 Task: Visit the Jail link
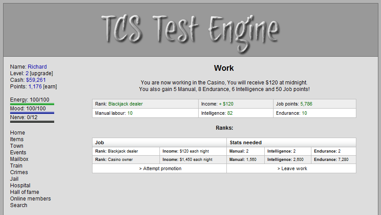(15, 179)
